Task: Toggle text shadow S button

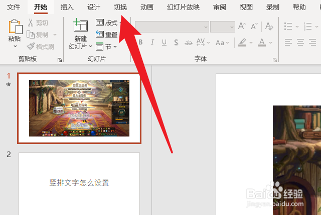Action: [176, 42]
